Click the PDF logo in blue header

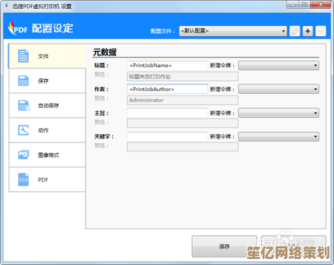coord(17,27)
